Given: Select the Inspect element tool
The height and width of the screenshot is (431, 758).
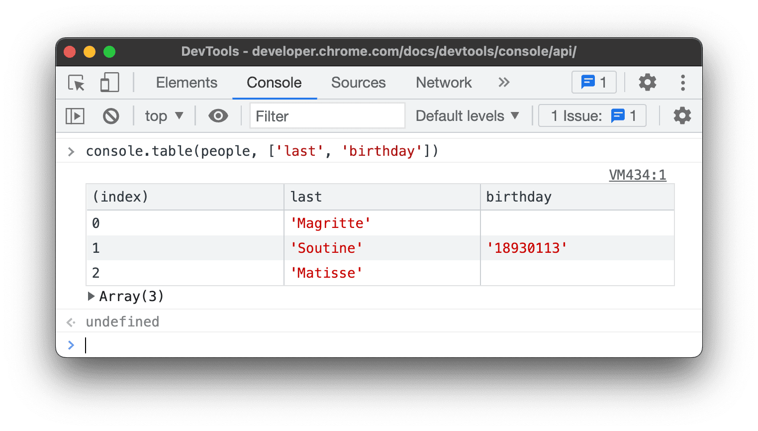Looking at the screenshot, I should (x=75, y=83).
